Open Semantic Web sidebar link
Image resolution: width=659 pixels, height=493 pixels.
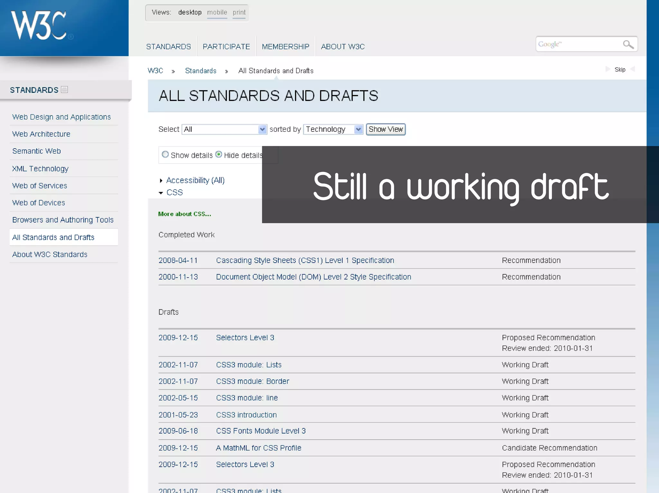pos(36,151)
